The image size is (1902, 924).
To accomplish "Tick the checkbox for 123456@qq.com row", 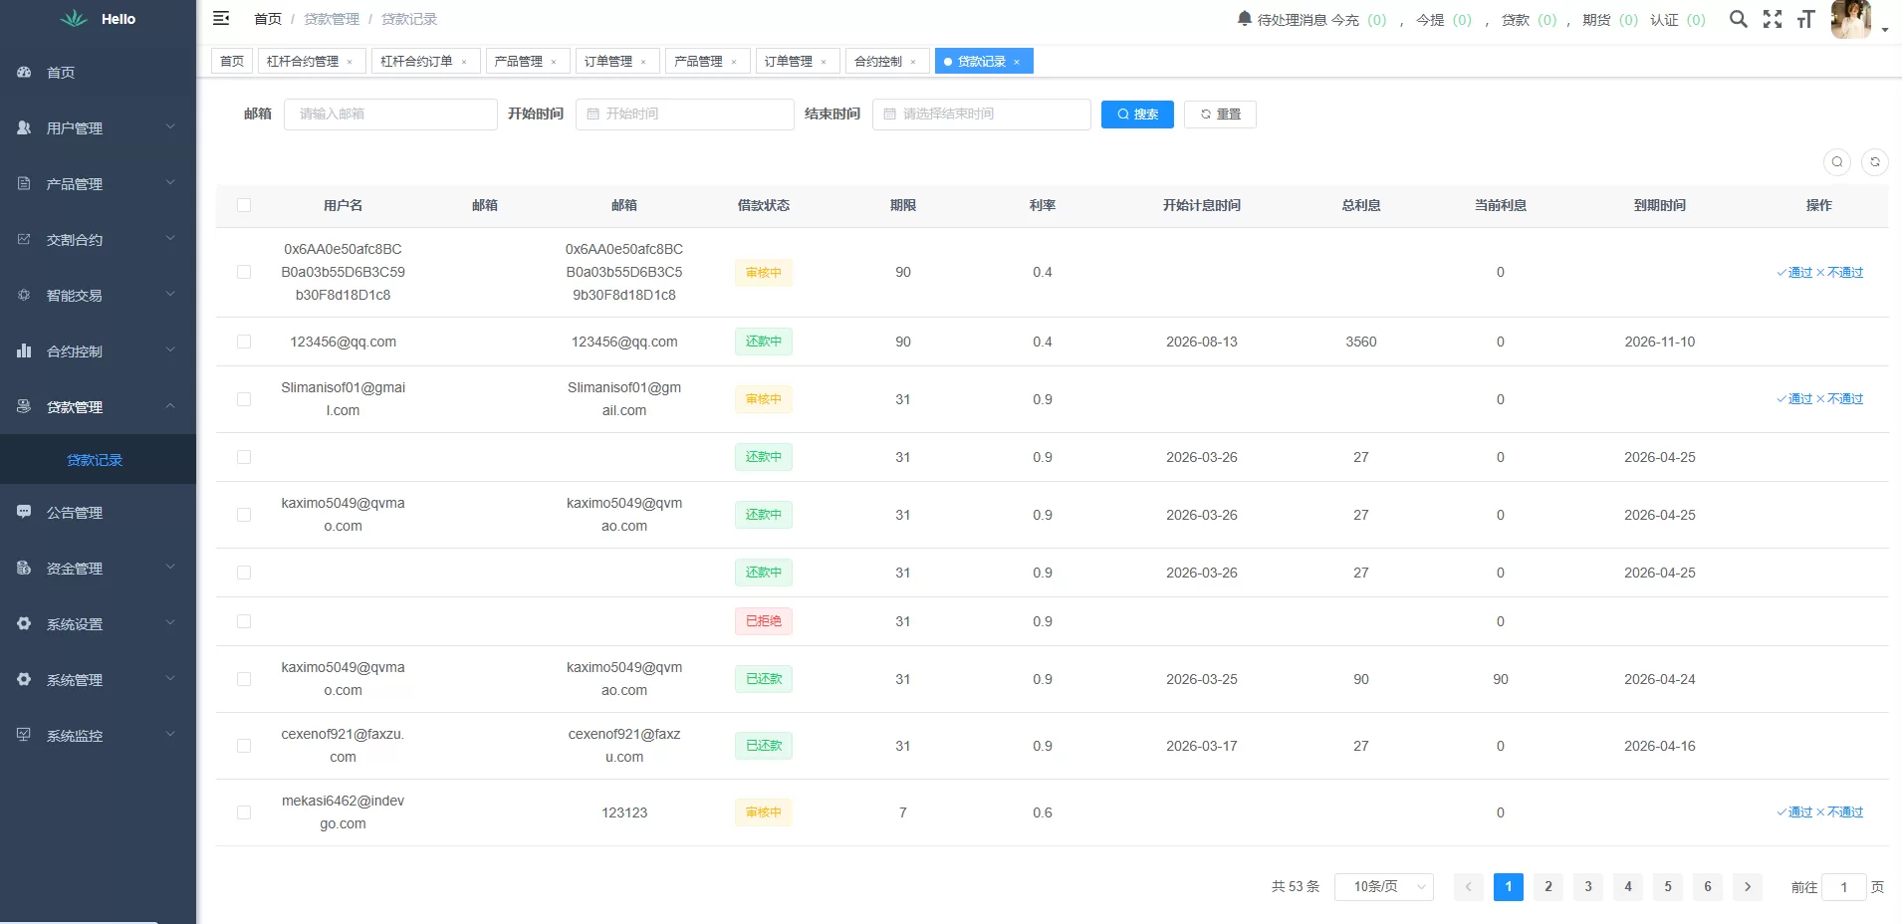I will pyautogui.click(x=244, y=342).
